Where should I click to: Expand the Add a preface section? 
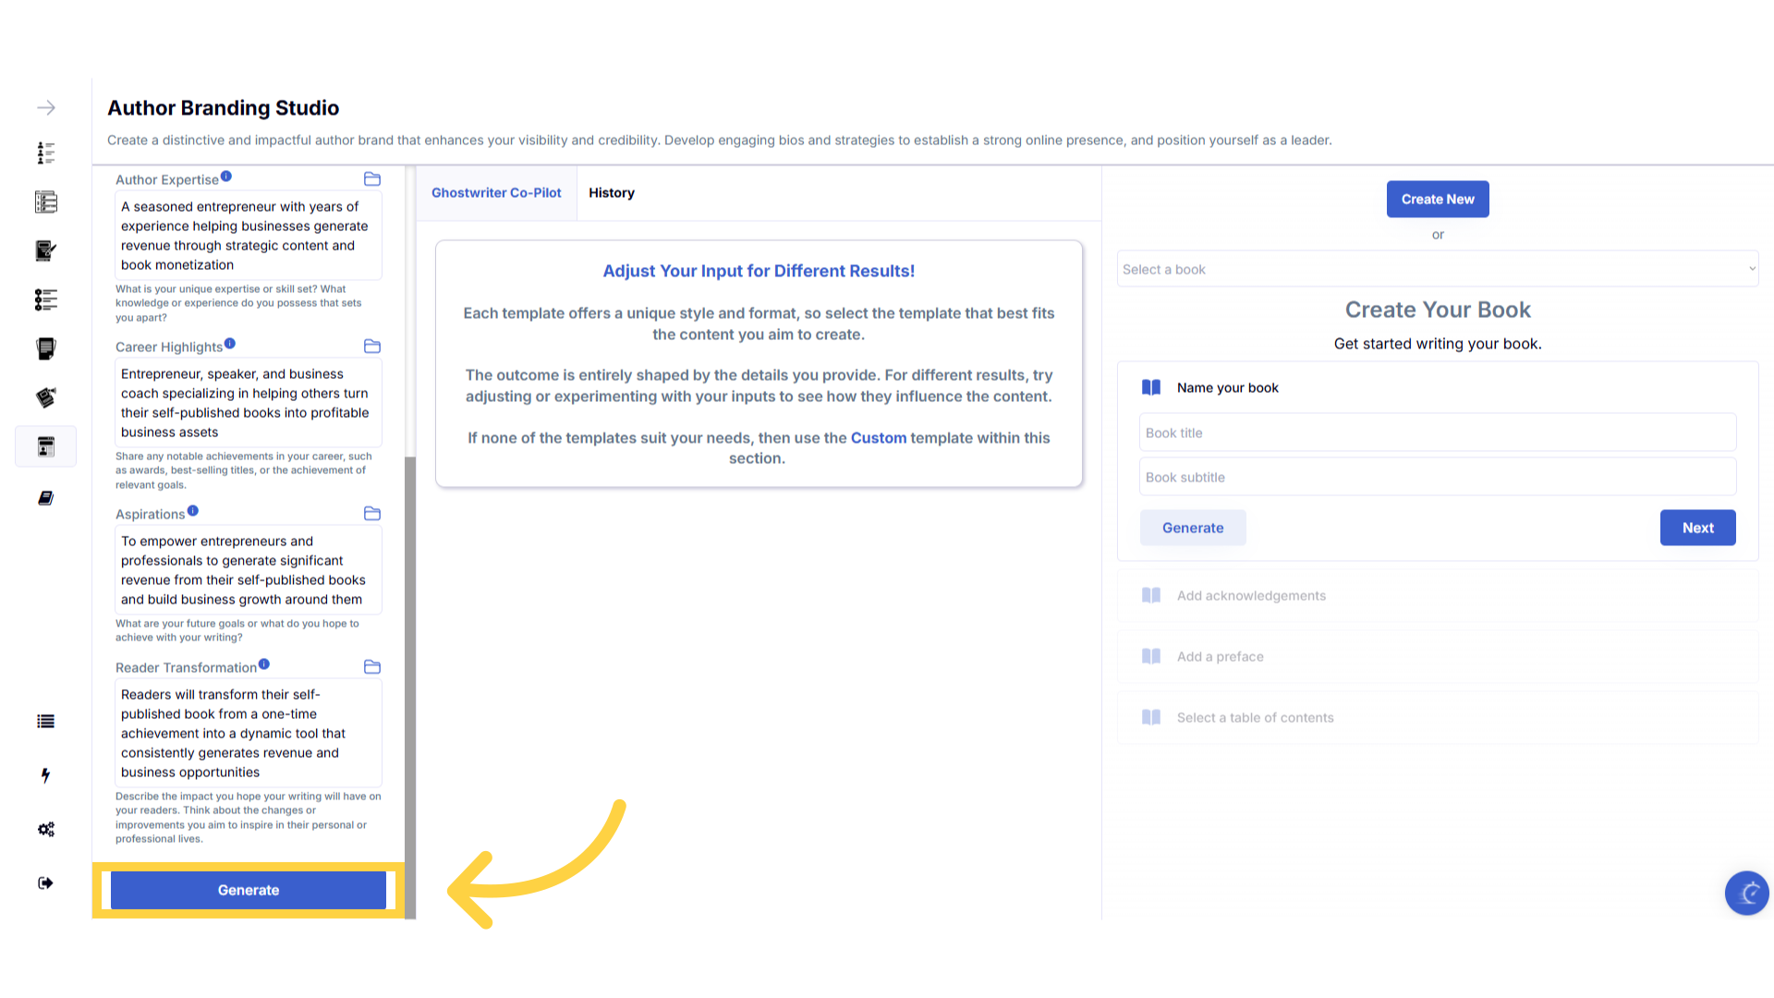[1220, 657]
